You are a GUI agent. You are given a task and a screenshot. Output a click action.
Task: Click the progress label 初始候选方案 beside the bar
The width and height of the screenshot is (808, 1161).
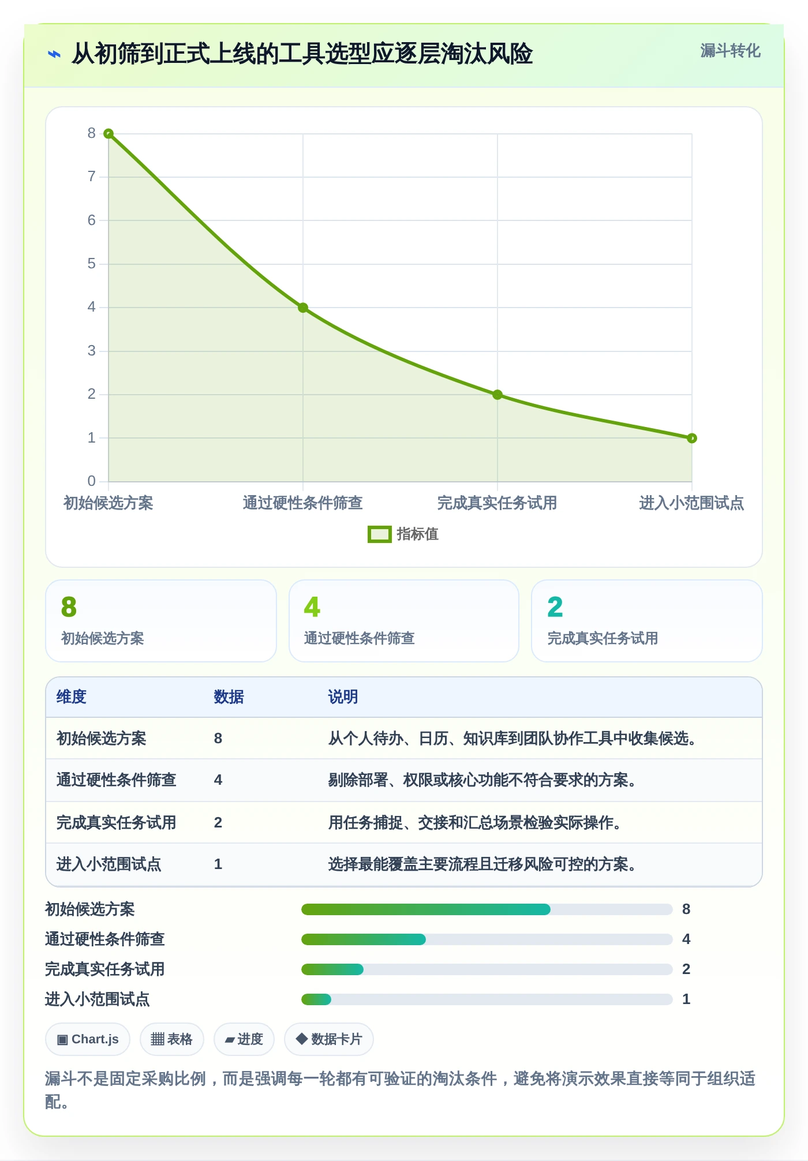tap(90, 909)
